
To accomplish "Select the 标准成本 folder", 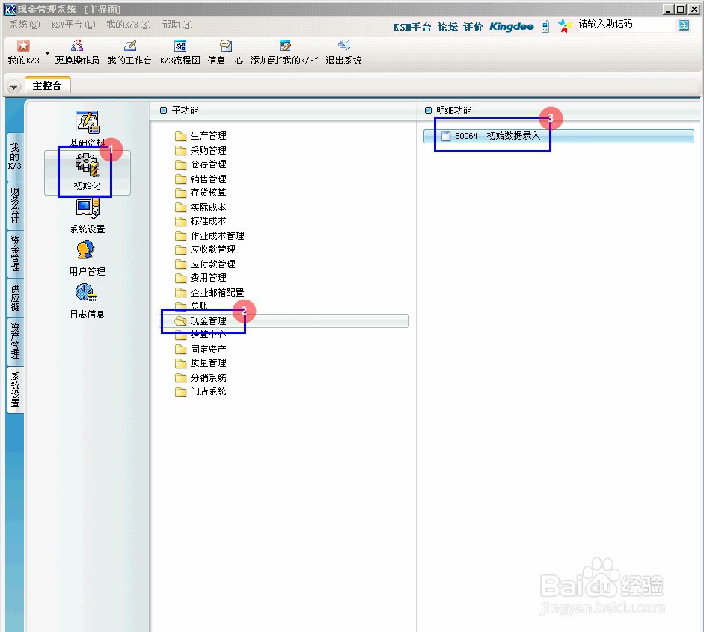I will tap(201, 221).
